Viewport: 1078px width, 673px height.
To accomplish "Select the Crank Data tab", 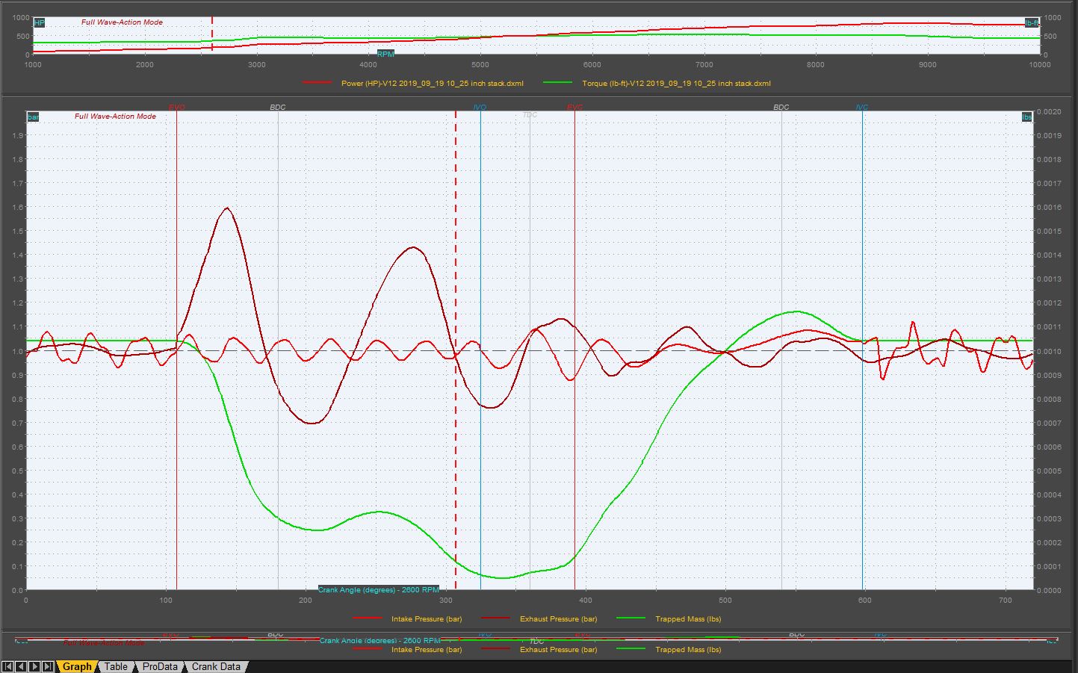I will click(x=216, y=666).
